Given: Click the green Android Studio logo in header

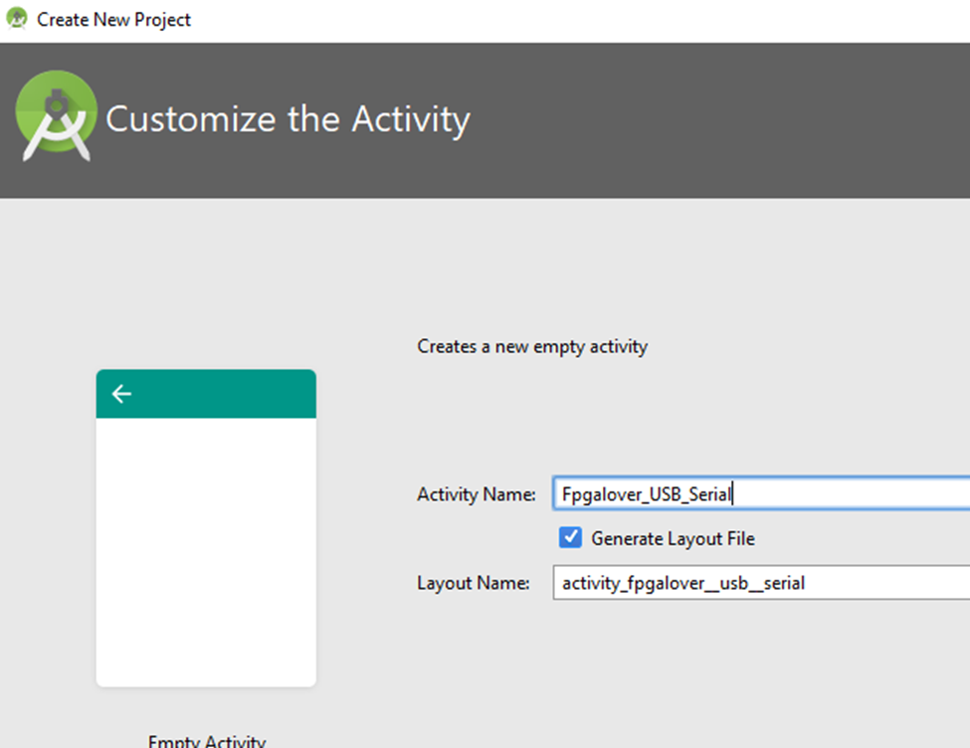Looking at the screenshot, I should (x=56, y=116).
